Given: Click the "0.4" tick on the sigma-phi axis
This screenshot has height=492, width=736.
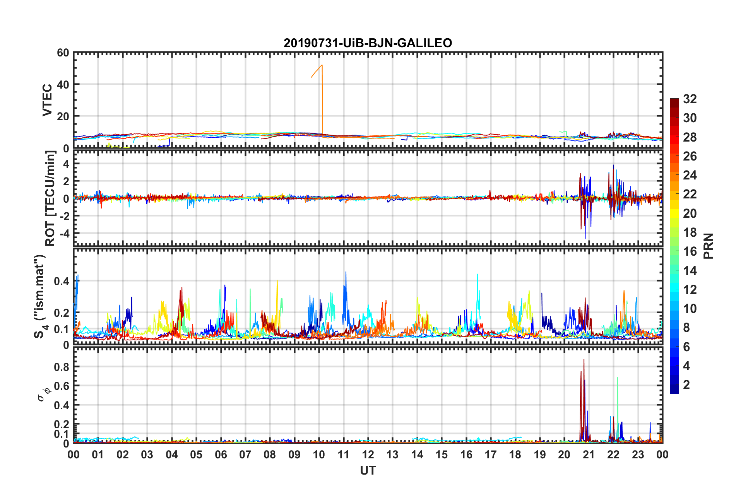Looking at the screenshot, I should pos(62,405).
